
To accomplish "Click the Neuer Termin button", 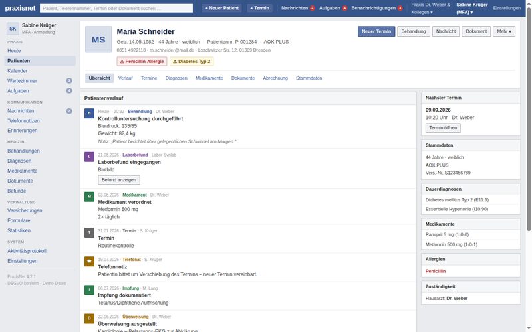I will 376,31.
